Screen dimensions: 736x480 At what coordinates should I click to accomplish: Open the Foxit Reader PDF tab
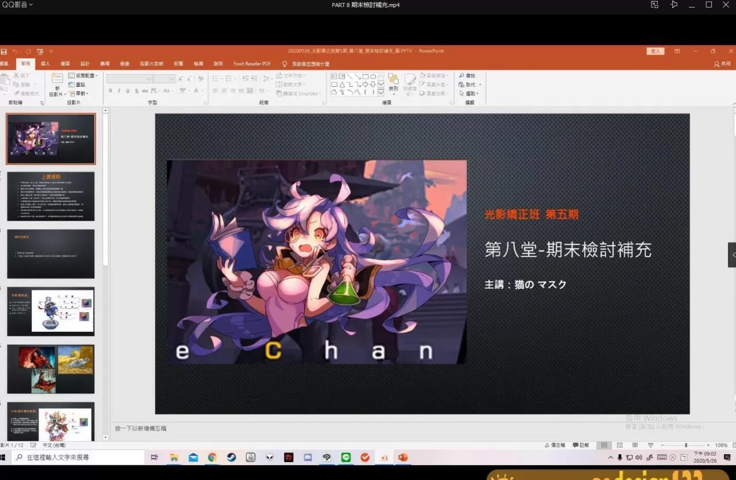click(252, 63)
